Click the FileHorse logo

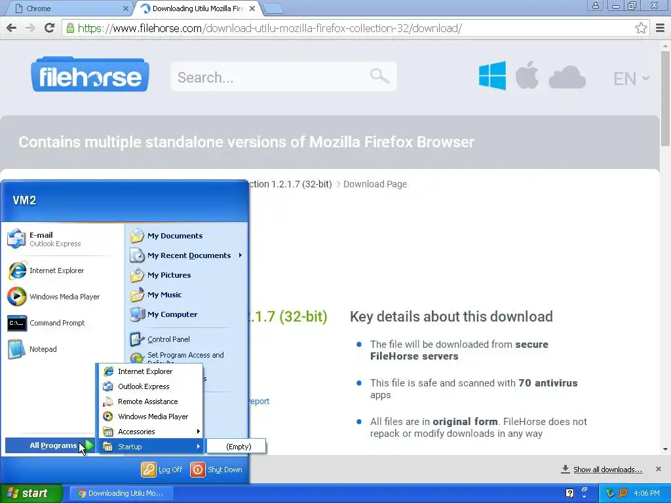pos(90,75)
